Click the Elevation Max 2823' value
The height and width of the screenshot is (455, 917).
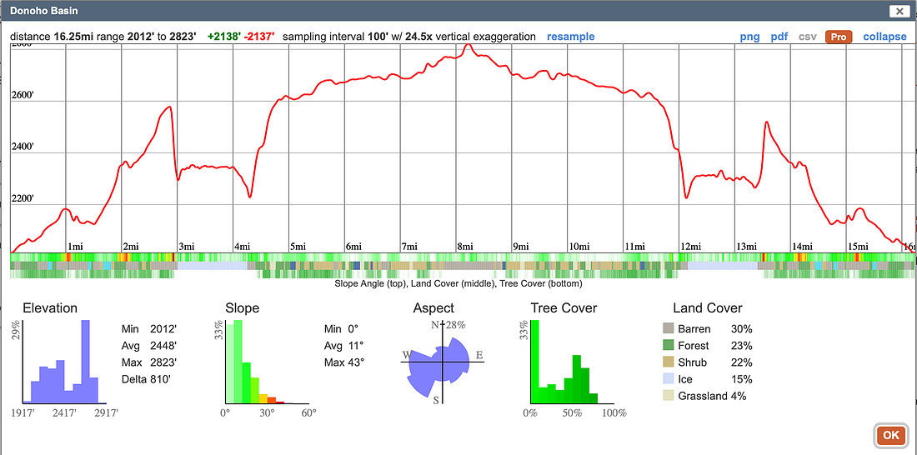click(163, 362)
